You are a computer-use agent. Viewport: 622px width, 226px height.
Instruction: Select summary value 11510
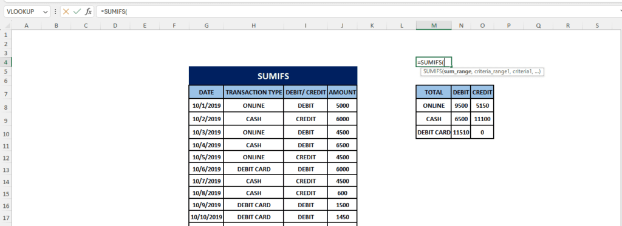pos(461,132)
